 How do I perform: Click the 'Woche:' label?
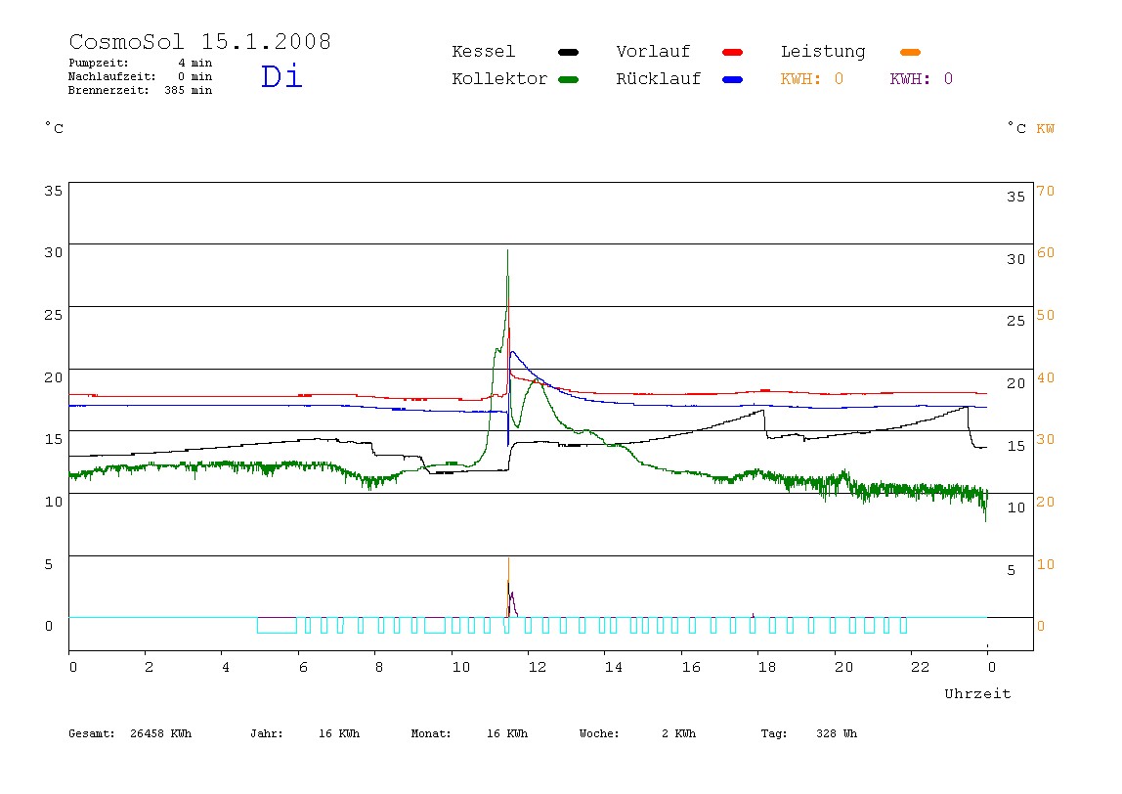(x=599, y=733)
